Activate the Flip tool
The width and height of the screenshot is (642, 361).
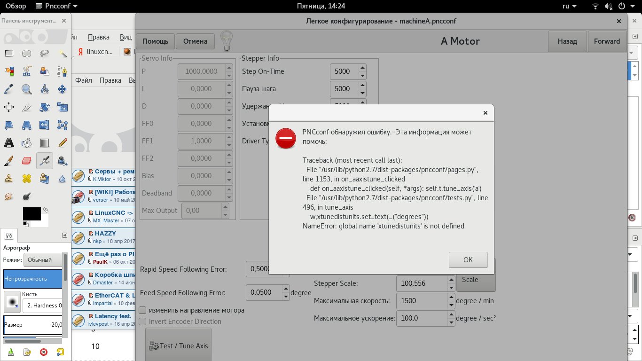click(45, 125)
